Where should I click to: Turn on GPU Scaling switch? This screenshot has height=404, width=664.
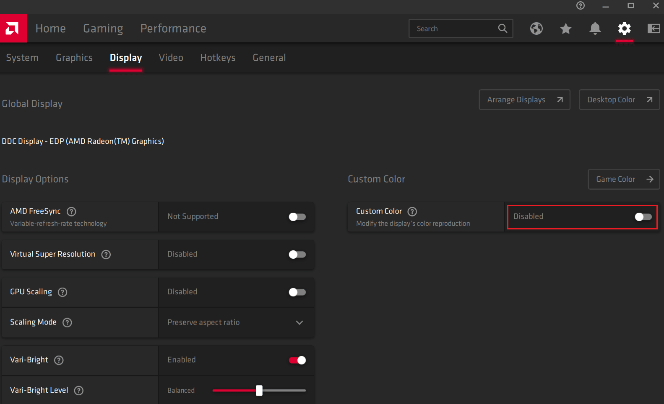pos(297,292)
